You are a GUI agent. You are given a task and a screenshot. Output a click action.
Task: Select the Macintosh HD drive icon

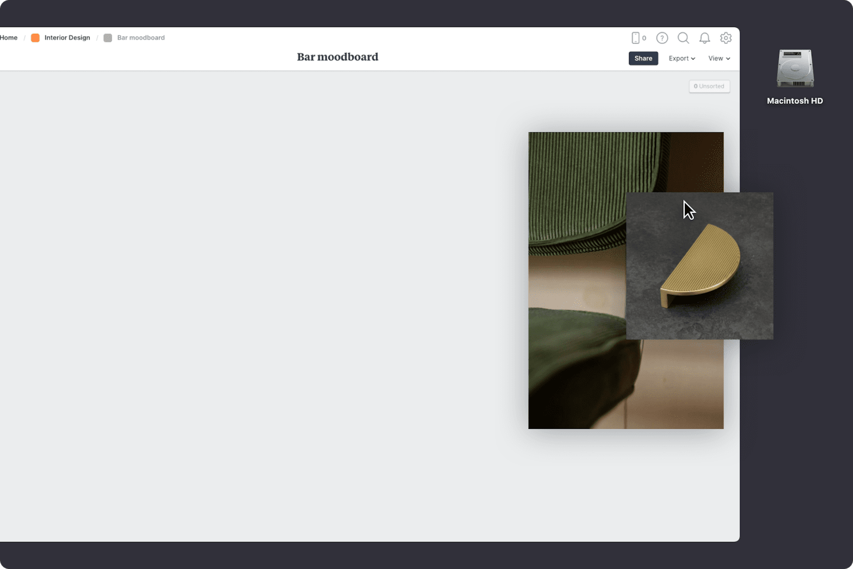(x=795, y=68)
